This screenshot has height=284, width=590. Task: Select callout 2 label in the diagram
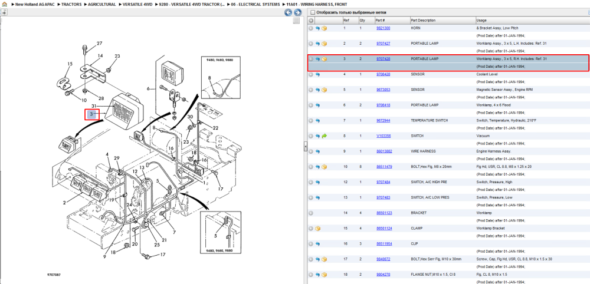pos(64,203)
